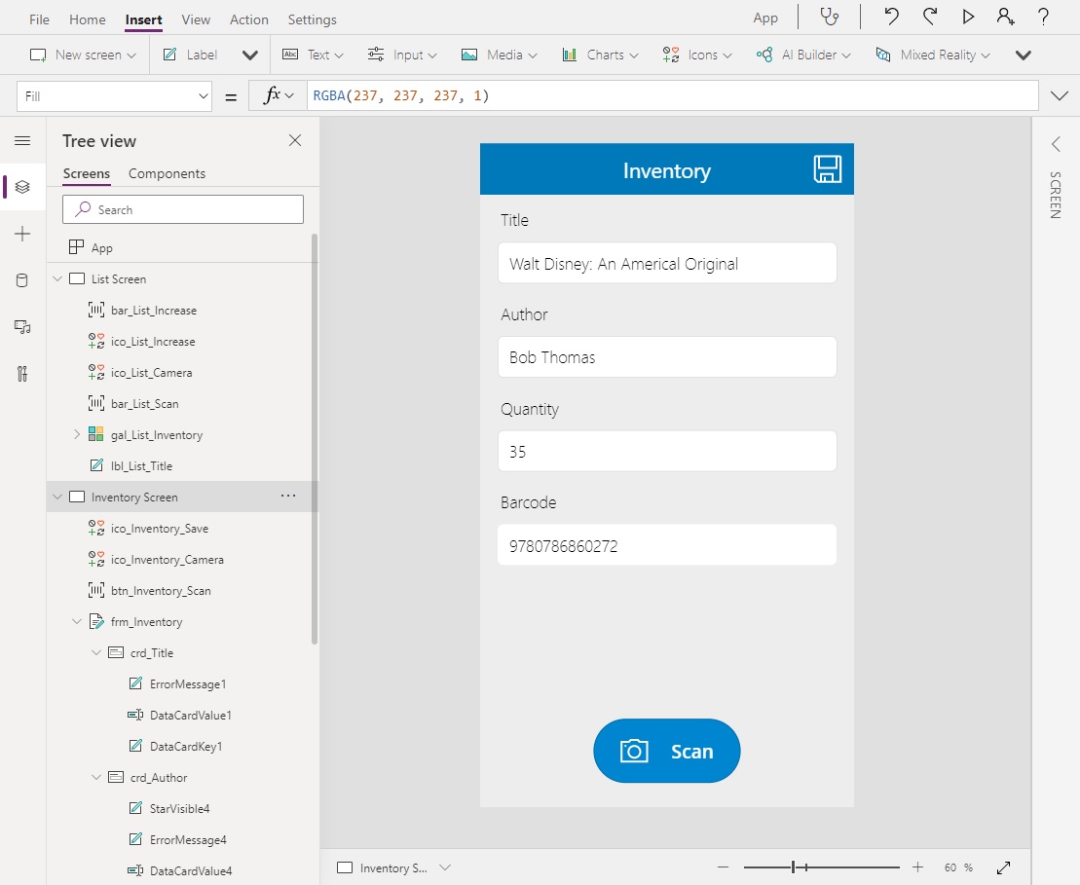
Task: Click the fit-to-window expand icon
Action: [1003, 867]
